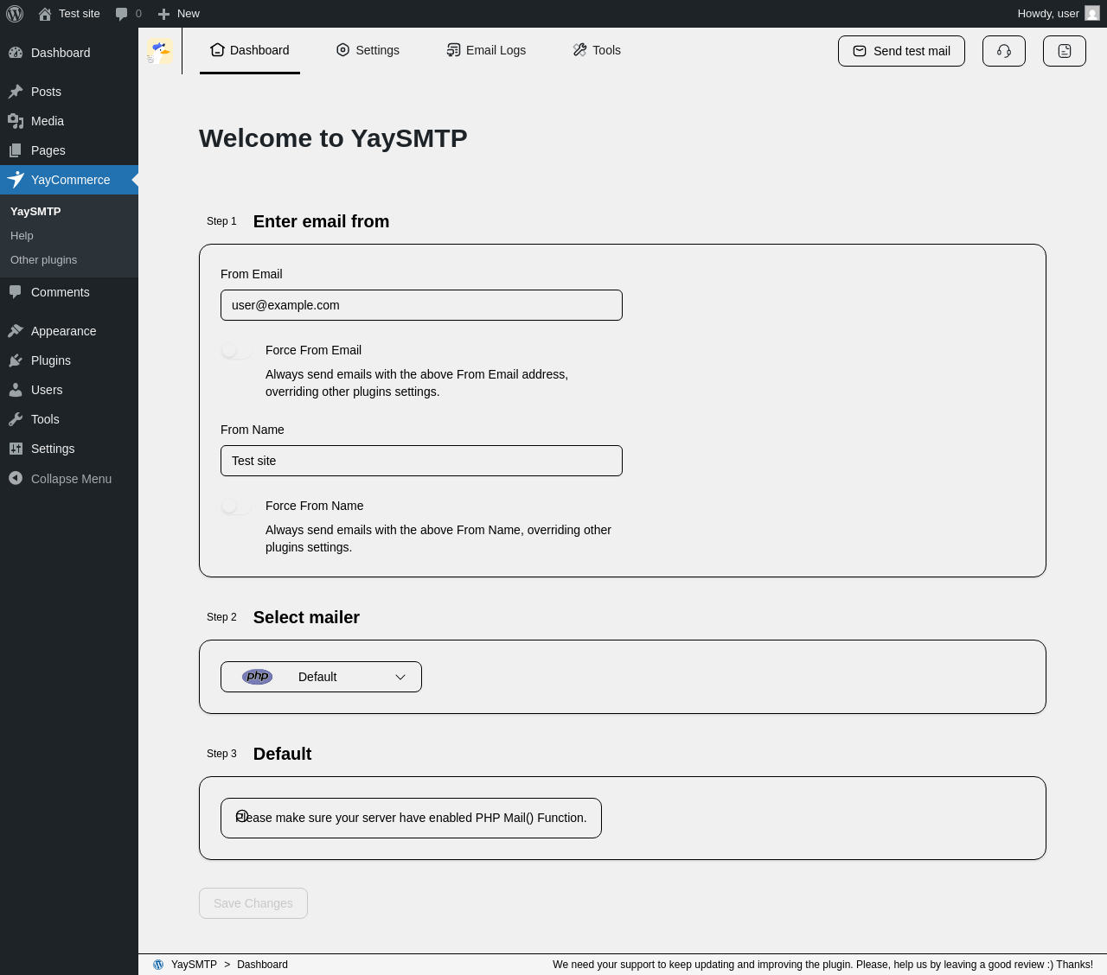
Task: Open Media in the admin menu
Action: pyautogui.click(x=69, y=121)
